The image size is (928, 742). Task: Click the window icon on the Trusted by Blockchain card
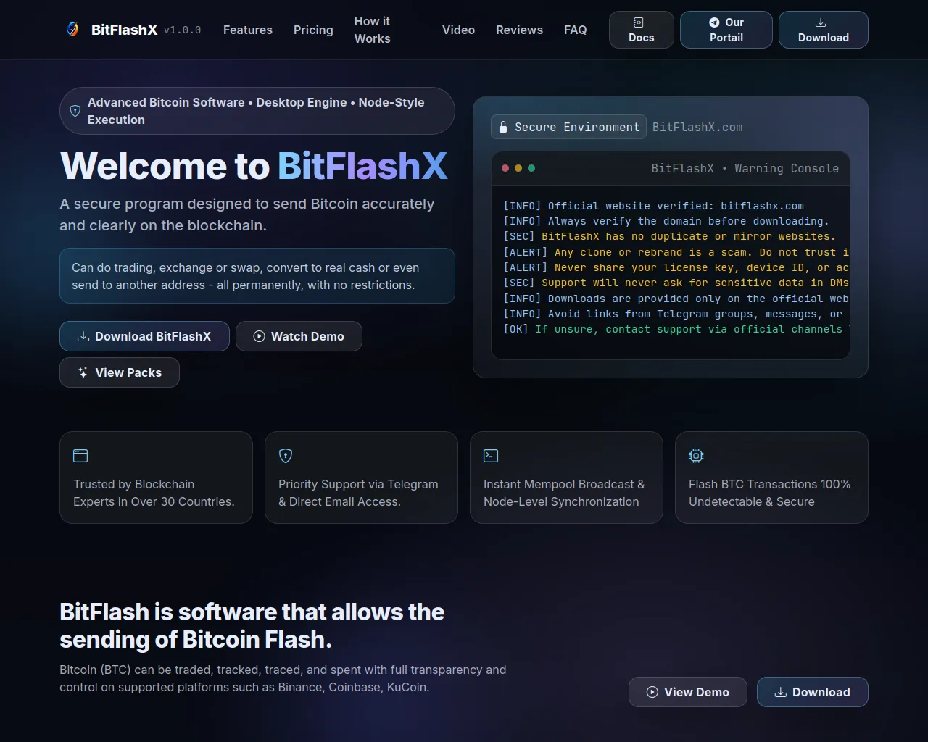click(80, 456)
